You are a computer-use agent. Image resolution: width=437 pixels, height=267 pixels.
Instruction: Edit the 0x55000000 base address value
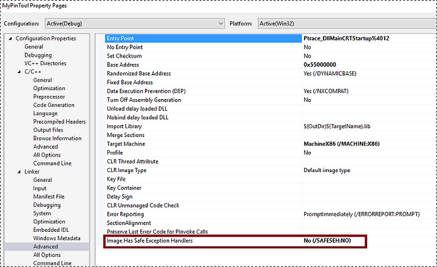coord(320,65)
